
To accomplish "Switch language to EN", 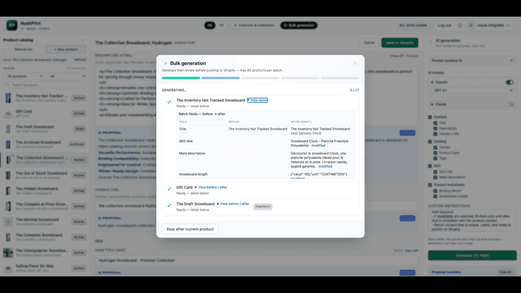I will coord(210,25).
